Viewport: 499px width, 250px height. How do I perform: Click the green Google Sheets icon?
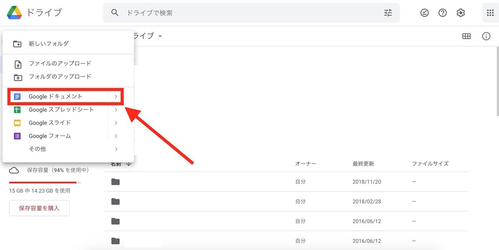point(17,110)
